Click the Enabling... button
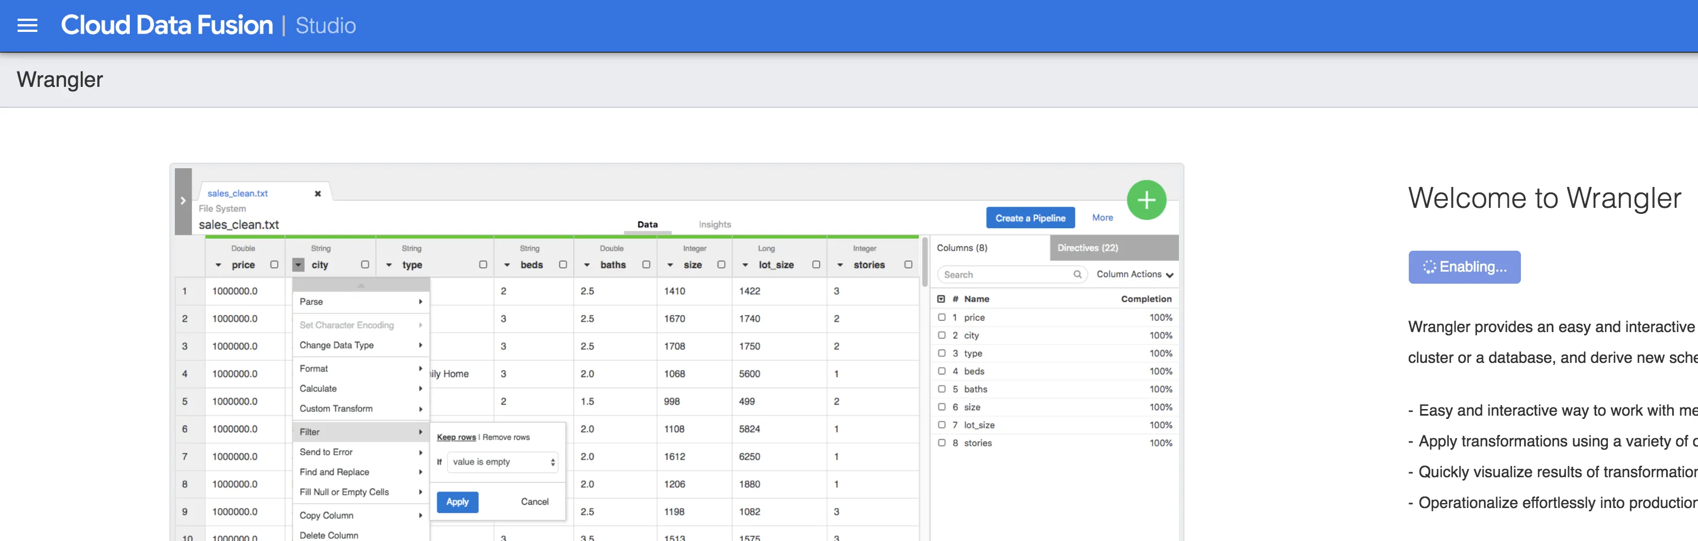The width and height of the screenshot is (1698, 541). [x=1464, y=267]
